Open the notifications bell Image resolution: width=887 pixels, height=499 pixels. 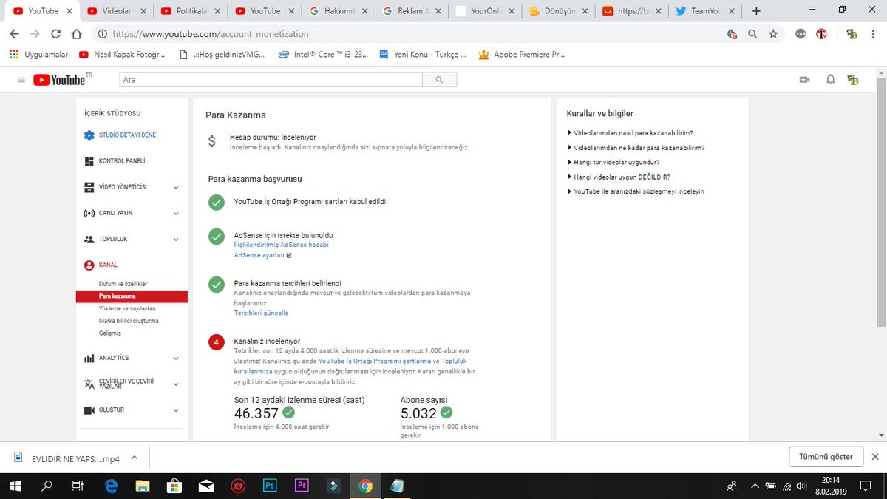click(830, 80)
